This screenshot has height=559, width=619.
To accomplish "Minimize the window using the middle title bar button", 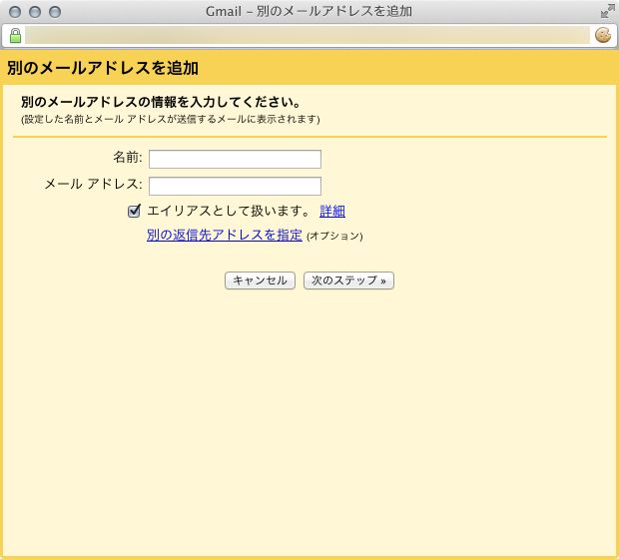I will pyautogui.click(x=35, y=12).
